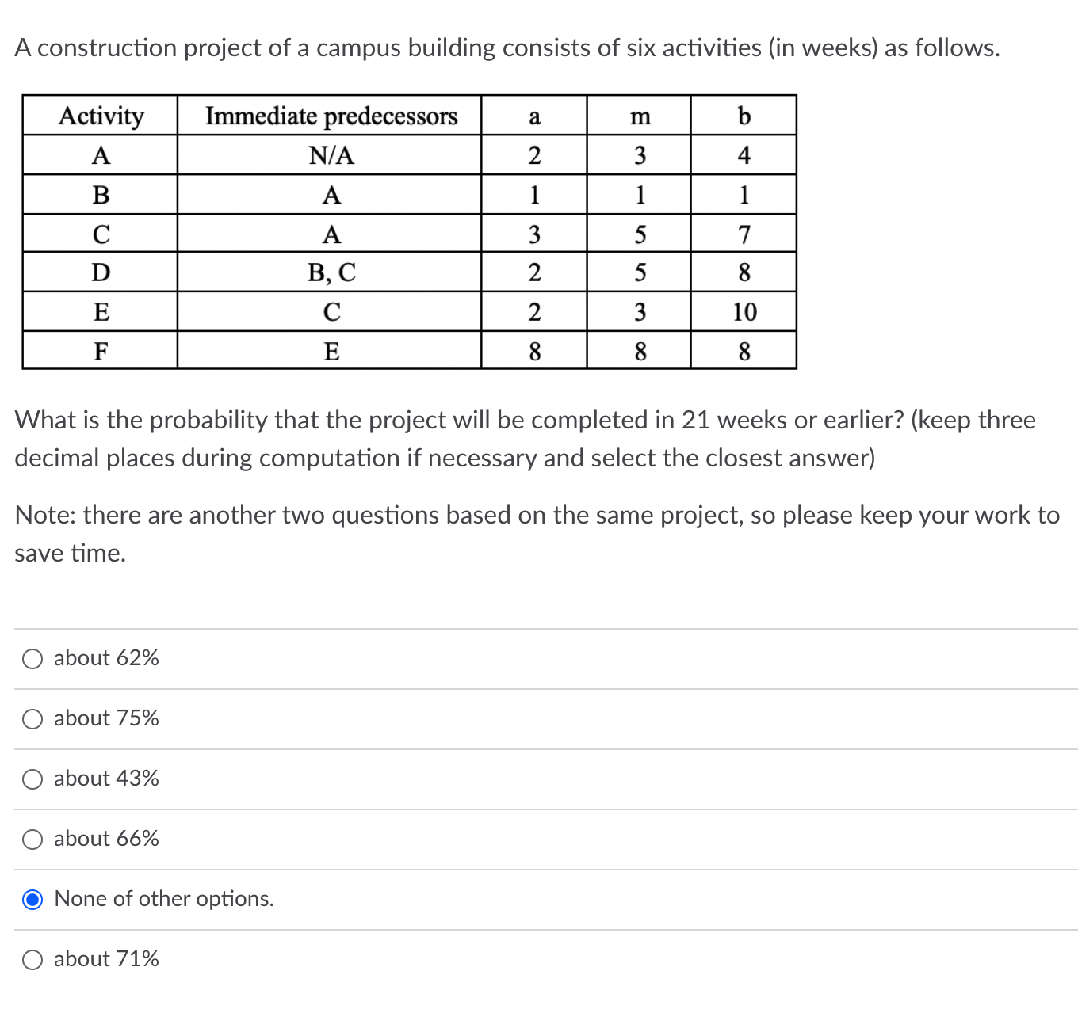Pick the "about 71%" answer
The width and height of the screenshot is (1078, 1009).
coord(32,959)
